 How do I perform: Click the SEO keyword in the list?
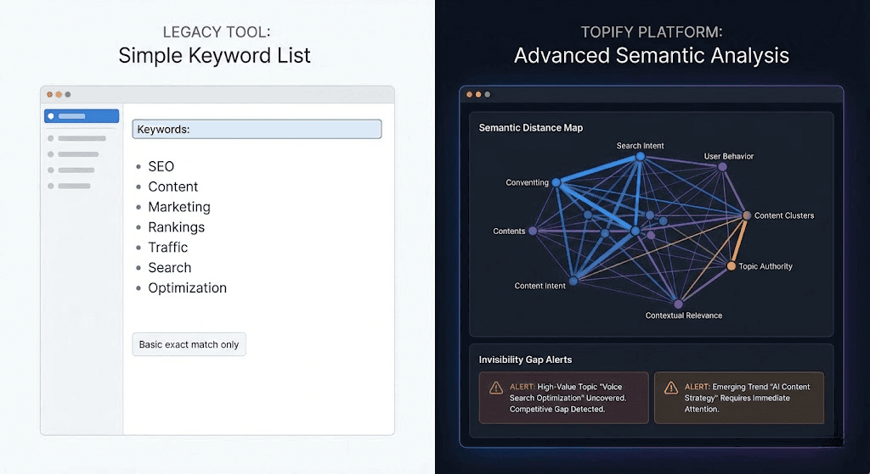[x=161, y=167]
